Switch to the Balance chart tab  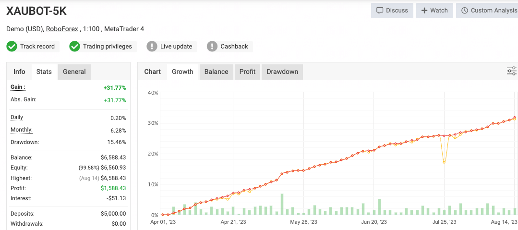coord(217,72)
